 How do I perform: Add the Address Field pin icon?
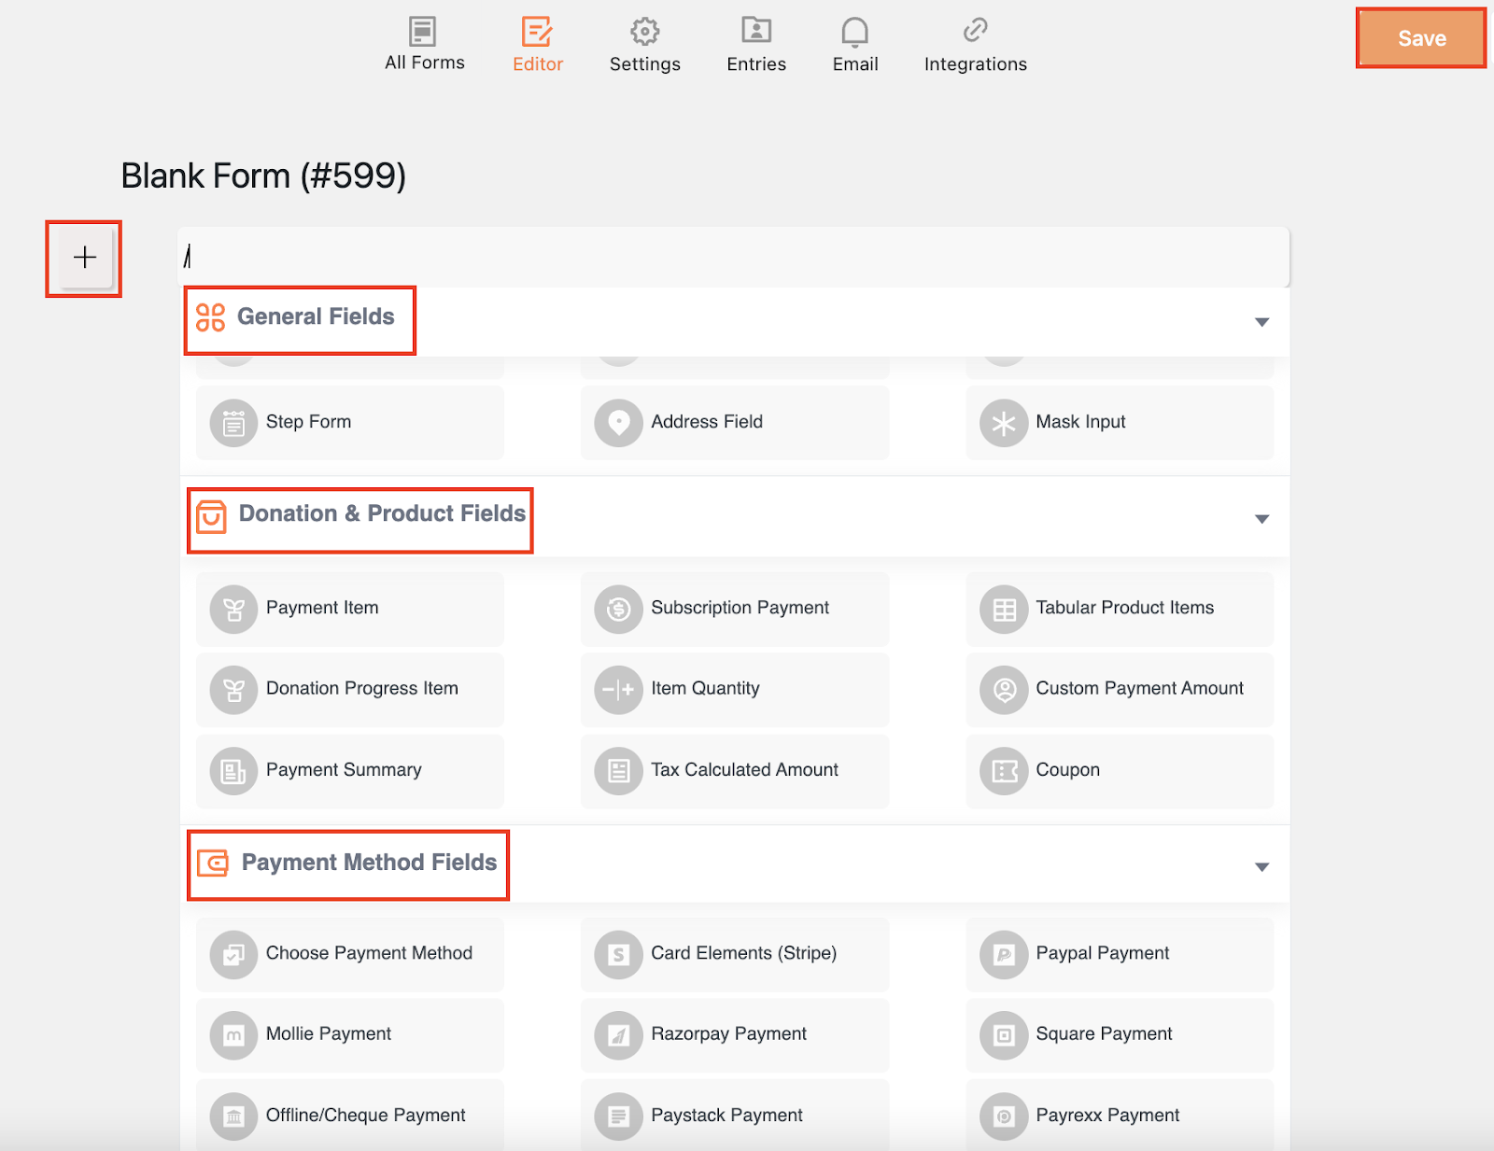coord(618,424)
